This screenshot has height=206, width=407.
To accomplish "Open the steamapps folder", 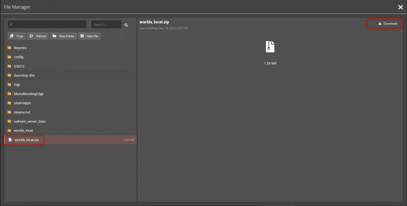I will pyautogui.click(x=22, y=103).
